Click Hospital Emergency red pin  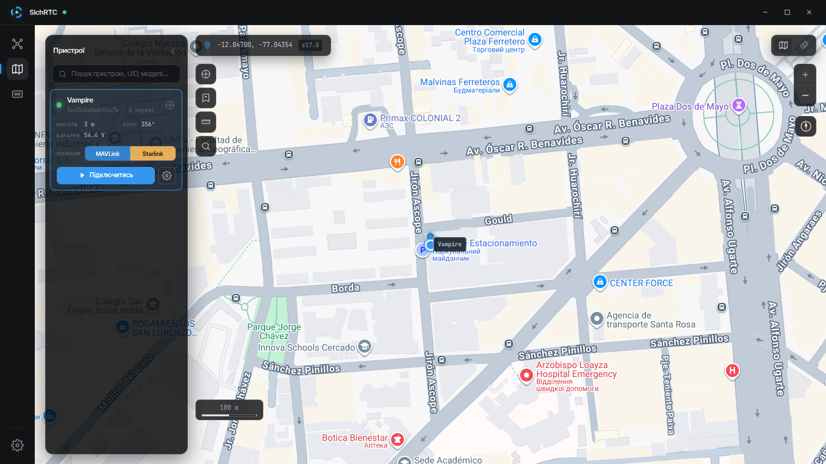pos(527,374)
